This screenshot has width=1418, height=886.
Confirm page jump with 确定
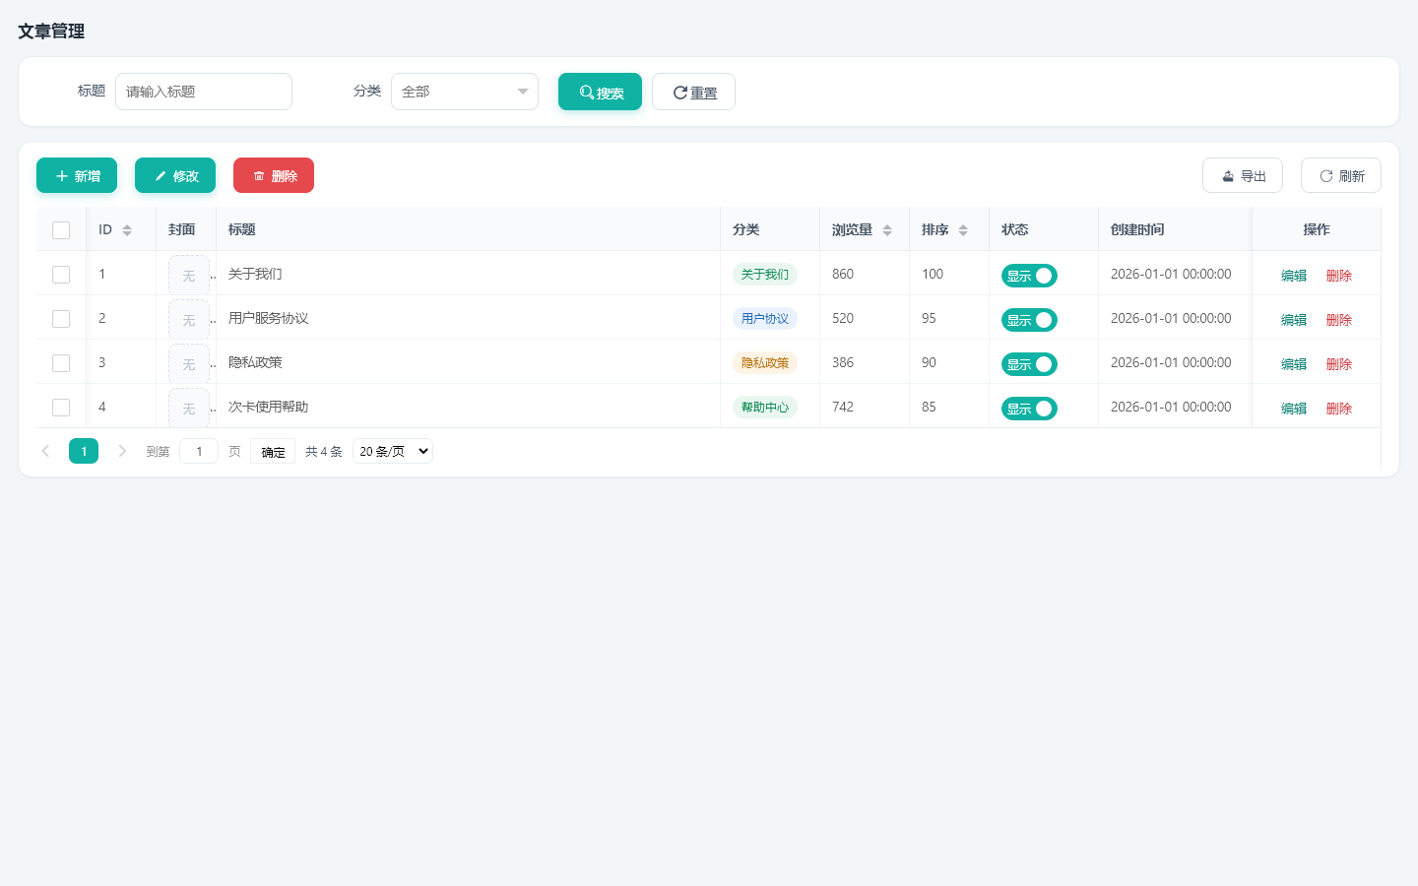tap(273, 452)
